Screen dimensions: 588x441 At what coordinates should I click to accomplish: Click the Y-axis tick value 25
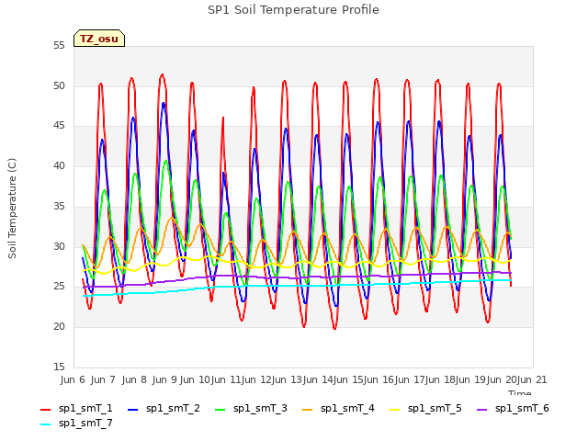pos(59,287)
